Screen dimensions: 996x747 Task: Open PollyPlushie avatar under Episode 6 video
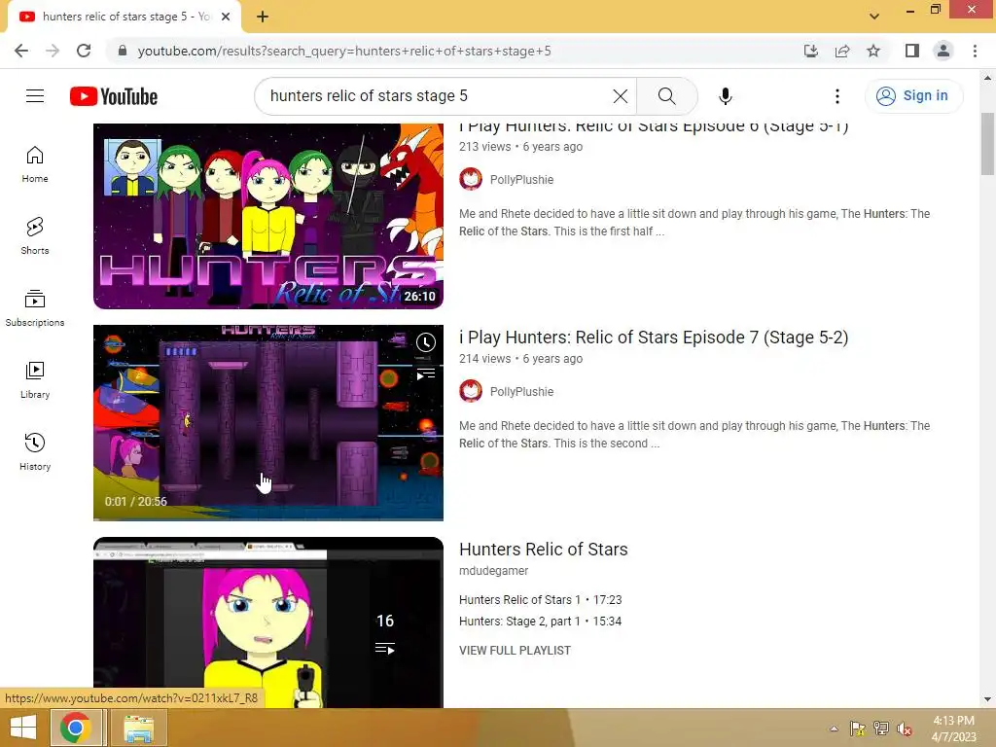[471, 179]
